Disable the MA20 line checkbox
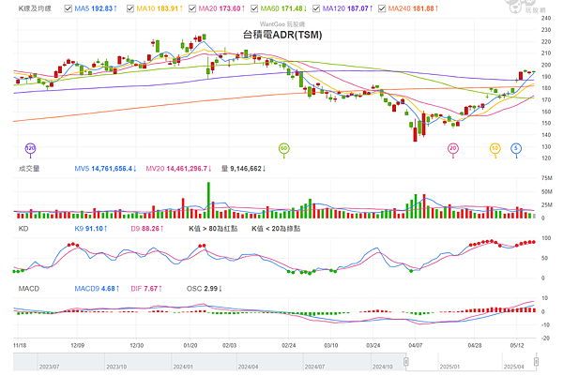 click(x=192, y=8)
